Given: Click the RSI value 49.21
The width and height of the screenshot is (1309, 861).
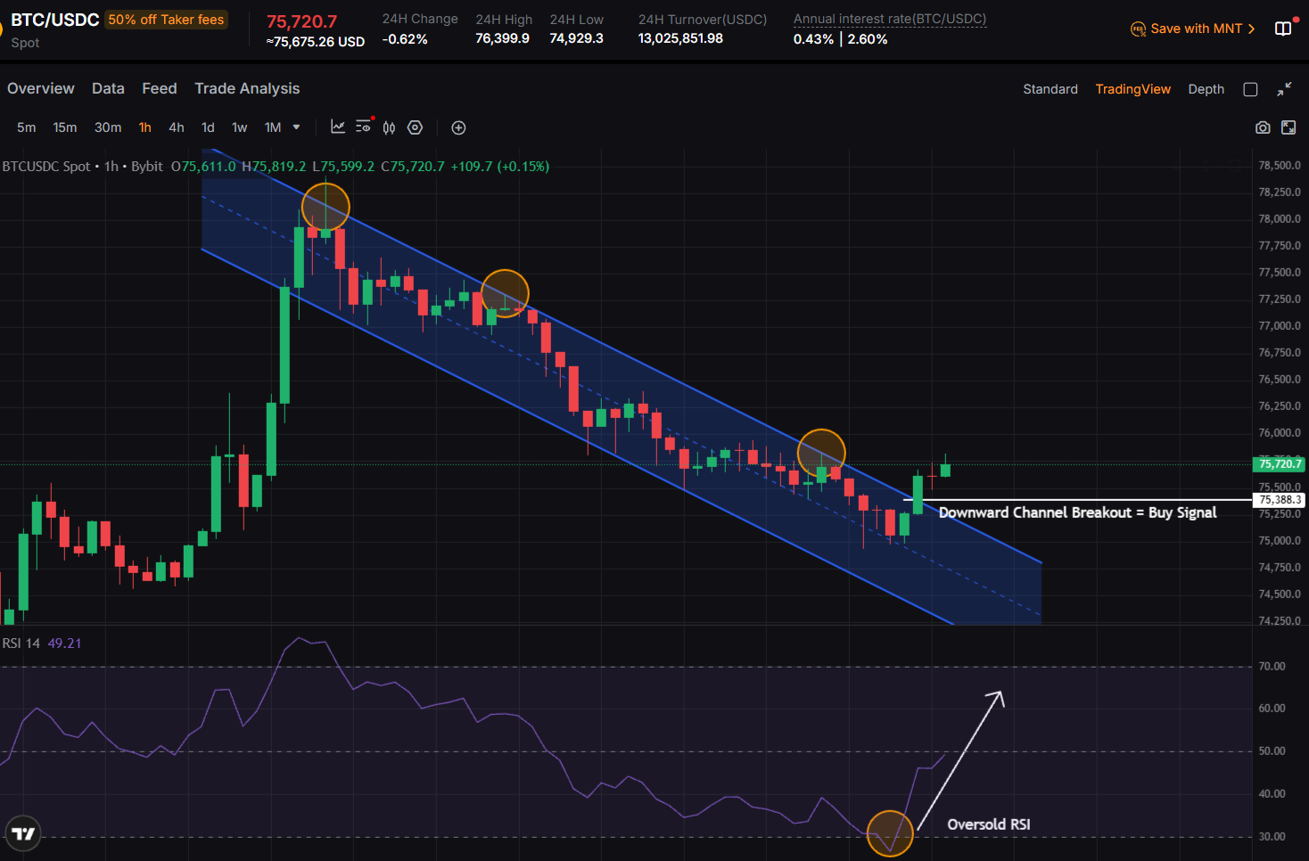Looking at the screenshot, I should tap(64, 644).
